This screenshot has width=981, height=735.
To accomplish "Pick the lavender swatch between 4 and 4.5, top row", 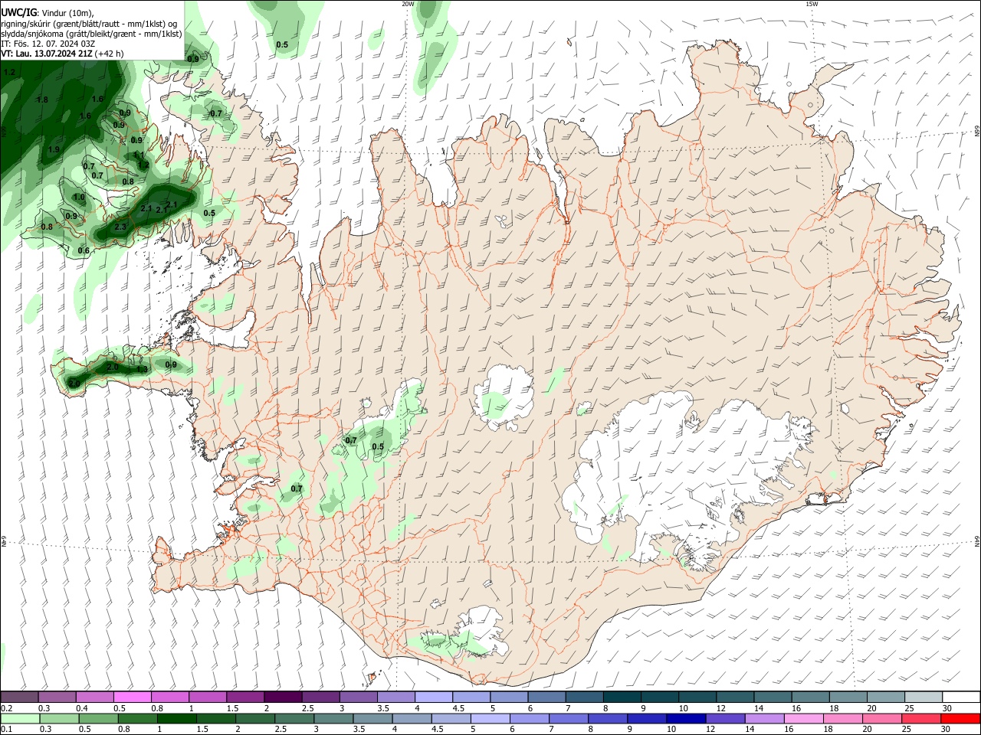I will point(434,697).
